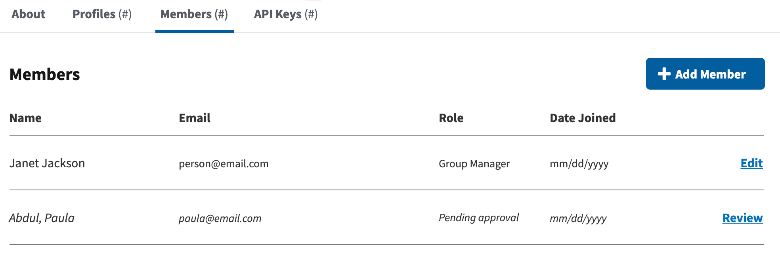Click the Group Manager role text
Viewport: 780px width, 272px height.
point(474,164)
